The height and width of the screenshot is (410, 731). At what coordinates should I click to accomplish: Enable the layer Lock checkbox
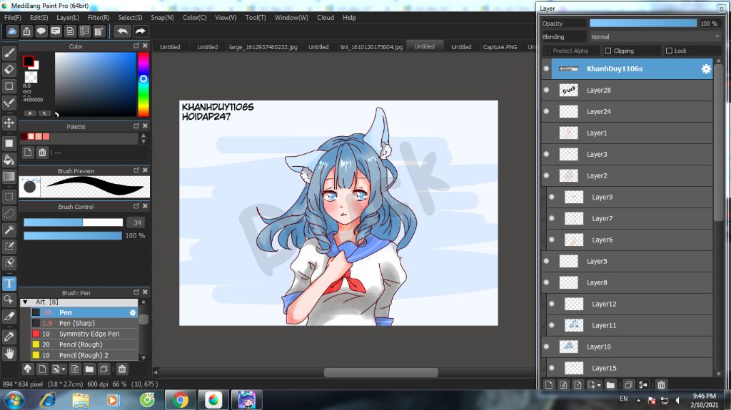point(669,51)
